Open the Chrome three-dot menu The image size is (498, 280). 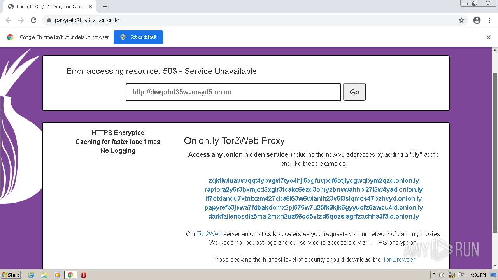489,20
